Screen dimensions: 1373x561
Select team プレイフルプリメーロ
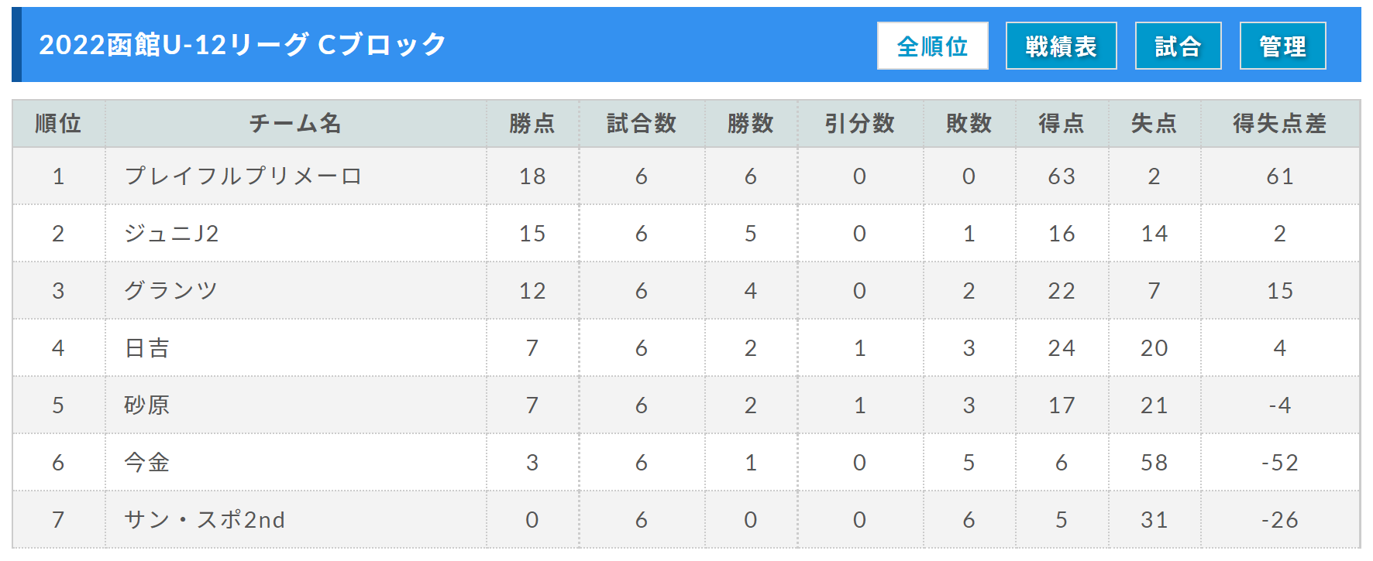pyautogui.click(x=243, y=176)
